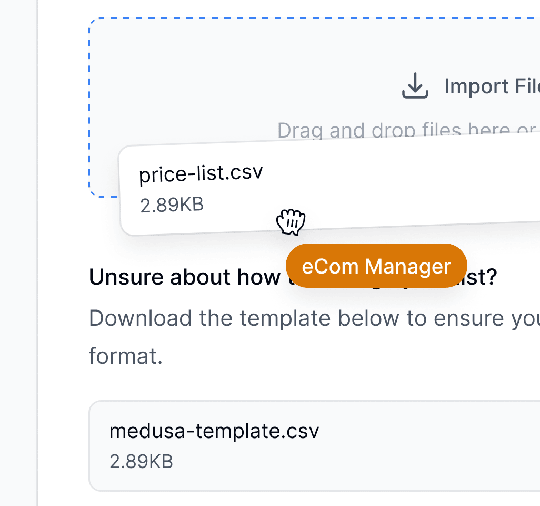Click the grabbing hand cursor icon
The image size is (540, 506).
291,222
